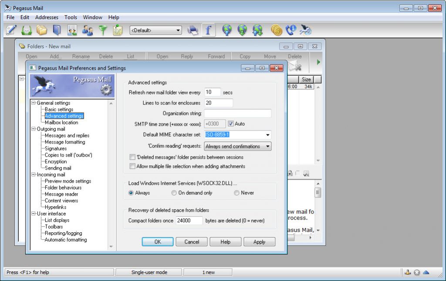The image size is (446, 281).
Task: Open the Addresses menu
Action: [47, 17]
